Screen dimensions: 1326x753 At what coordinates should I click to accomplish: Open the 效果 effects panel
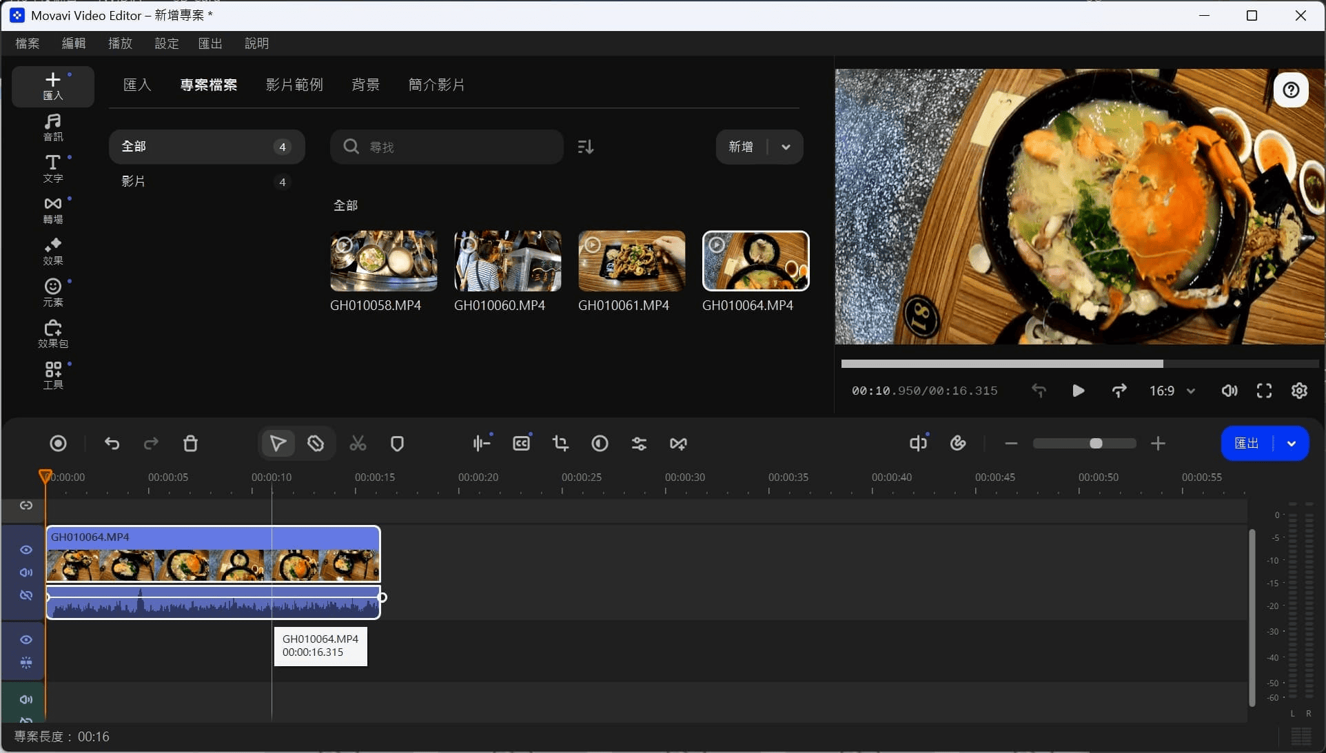click(x=53, y=251)
